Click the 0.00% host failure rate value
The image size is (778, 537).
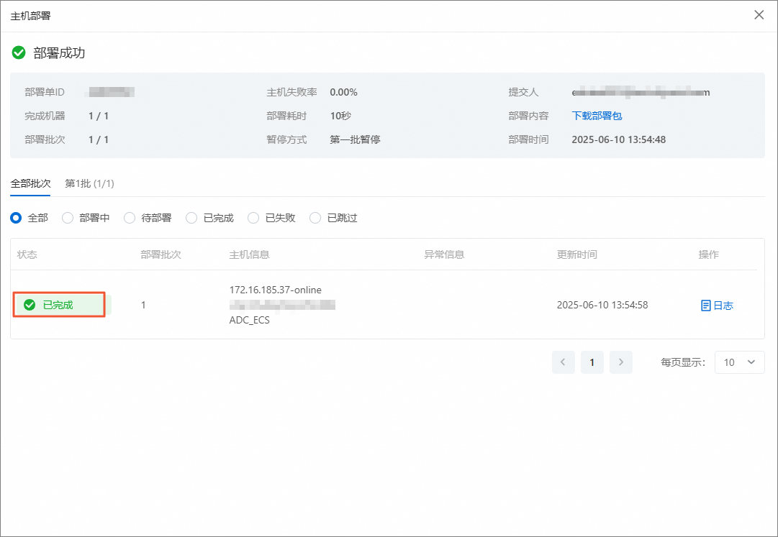(x=344, y=92)
